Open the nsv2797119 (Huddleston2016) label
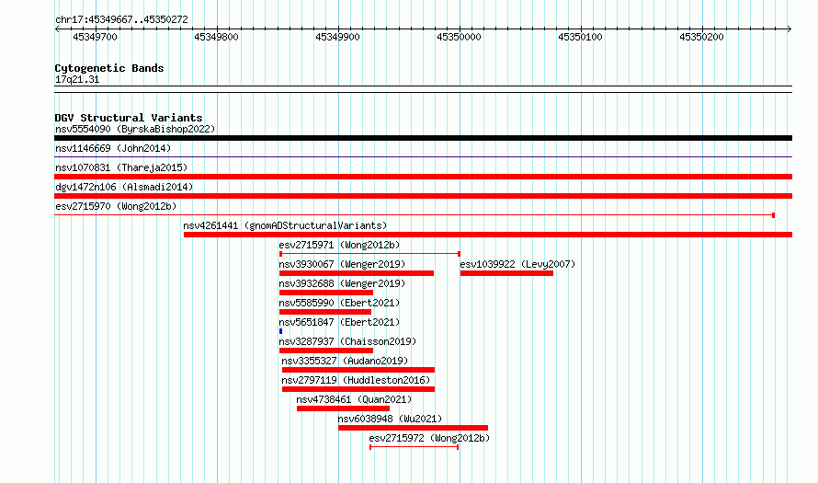818x483 pixels. click(356, 380)
